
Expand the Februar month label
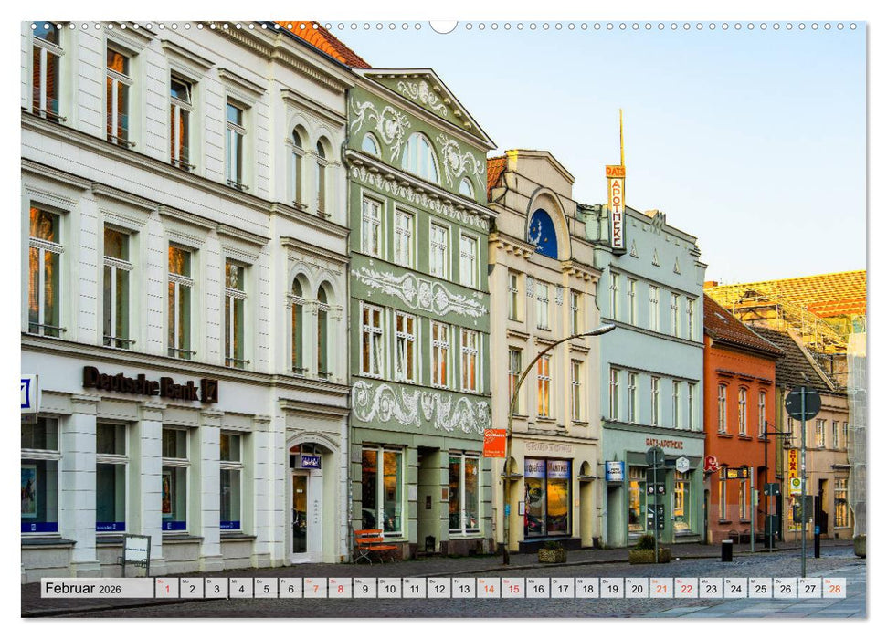click(x=71, y=588)
